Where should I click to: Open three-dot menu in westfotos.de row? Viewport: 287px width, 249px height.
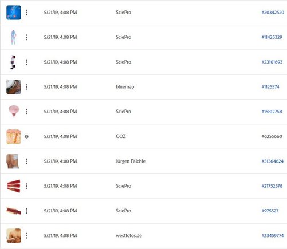point(26,236)
